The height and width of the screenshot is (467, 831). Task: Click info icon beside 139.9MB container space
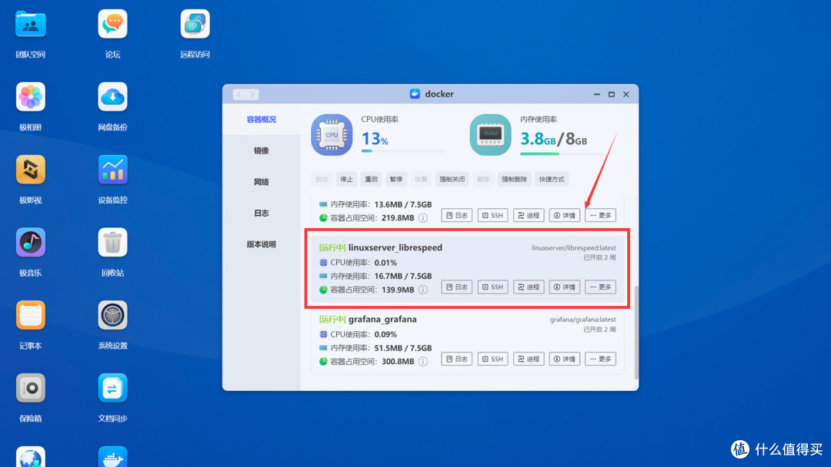point(423,290)
